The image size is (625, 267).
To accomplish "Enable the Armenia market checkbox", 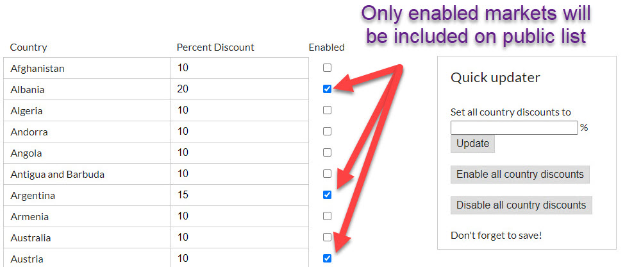I will tap(328, 216).
